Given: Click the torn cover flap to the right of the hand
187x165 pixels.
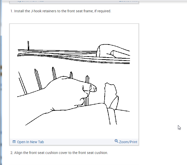Looking at the screenshot, I should 111,96.
